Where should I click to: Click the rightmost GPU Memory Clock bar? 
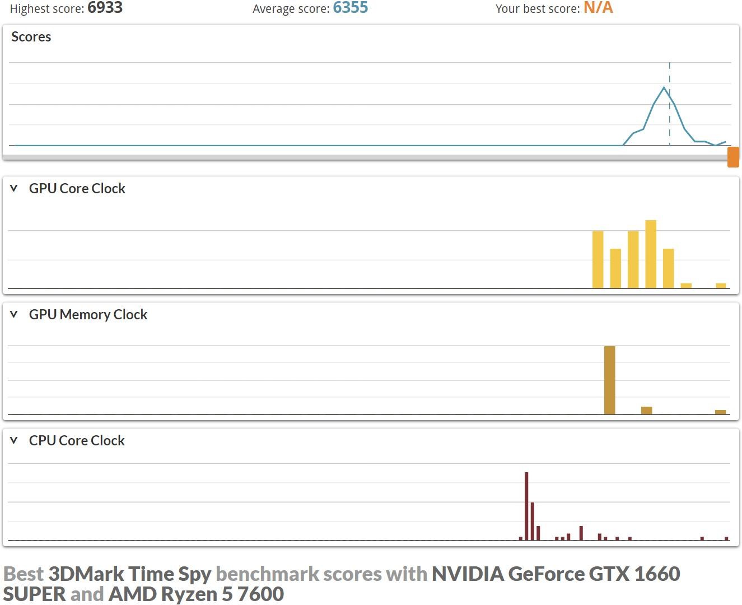point(720,412)
